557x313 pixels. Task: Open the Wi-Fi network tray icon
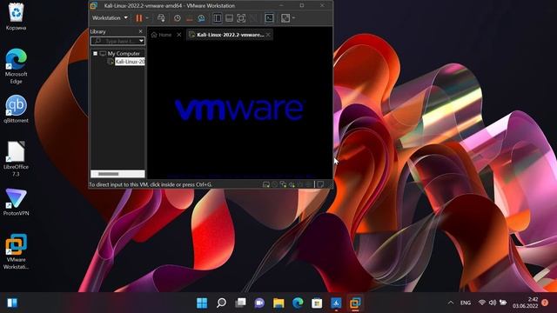[482, 303]
